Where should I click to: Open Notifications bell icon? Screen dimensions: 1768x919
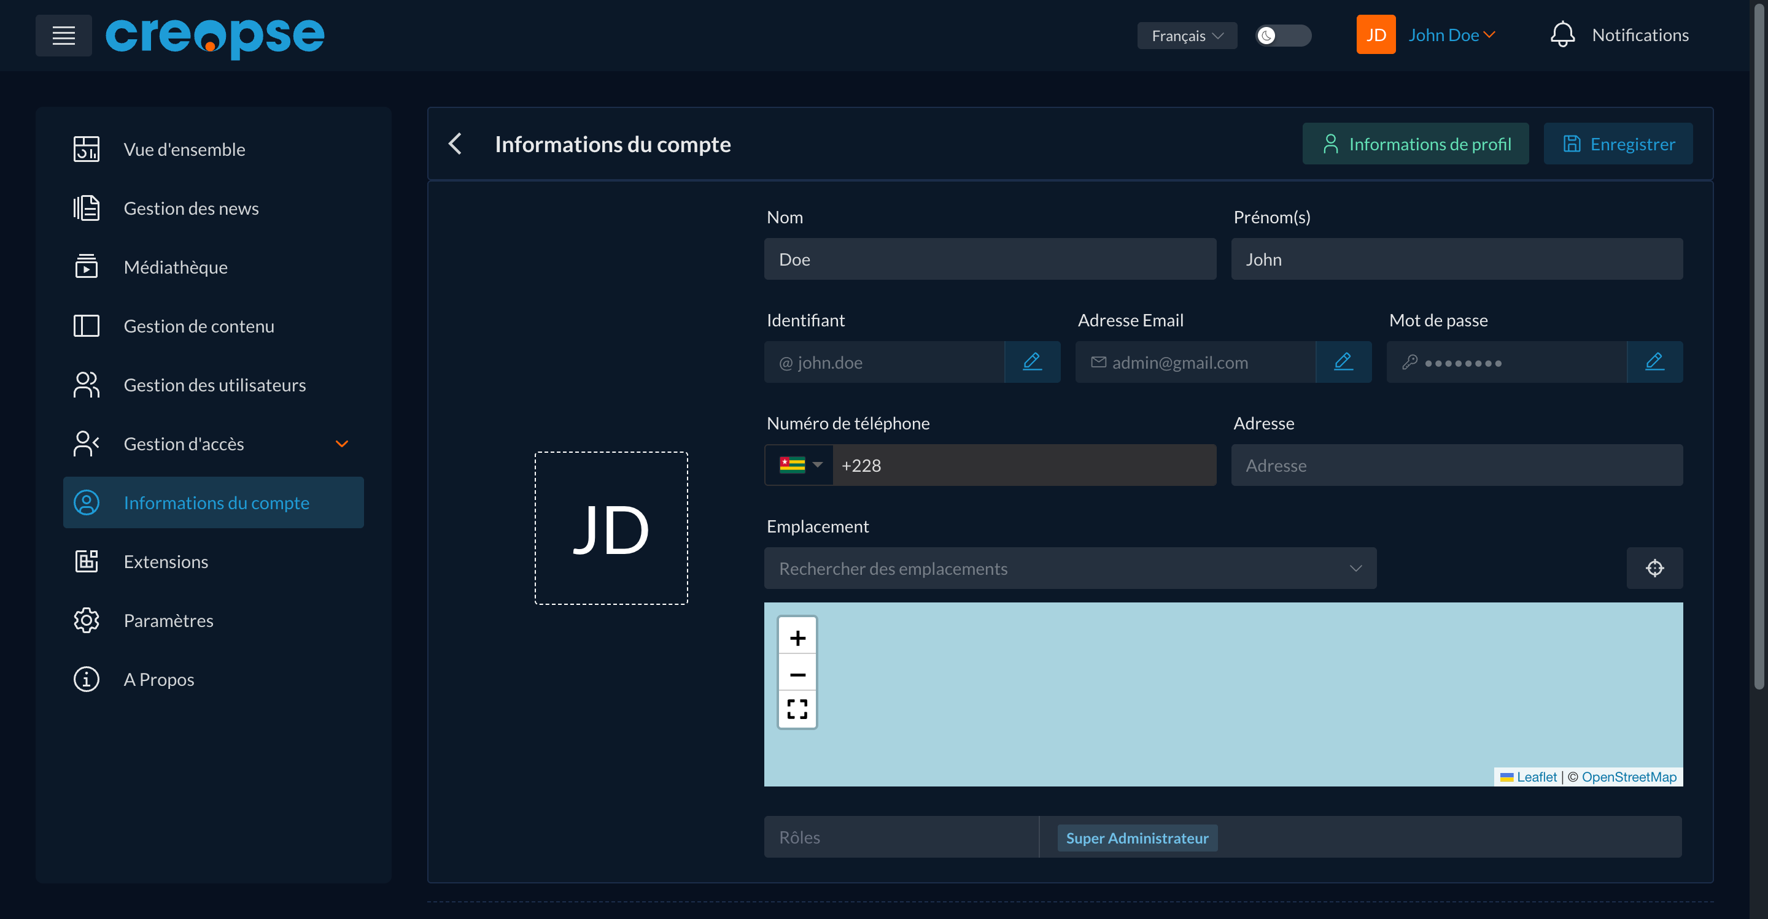(1562, 35)
